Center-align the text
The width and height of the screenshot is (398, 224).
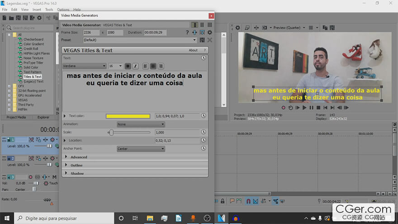coord(153,66)
